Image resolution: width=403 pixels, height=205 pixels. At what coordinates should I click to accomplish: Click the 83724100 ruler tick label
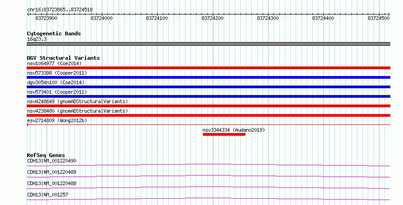(x=157, y=18)
